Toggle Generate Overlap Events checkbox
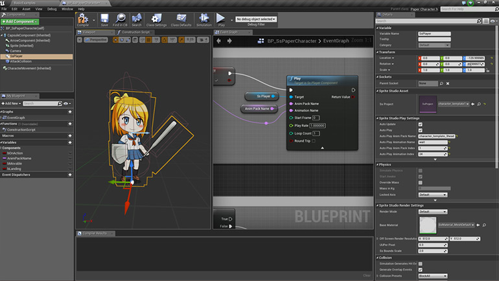The width and height of the screenshot is (499, 281). pyautogui.click(x=421, y=270)
